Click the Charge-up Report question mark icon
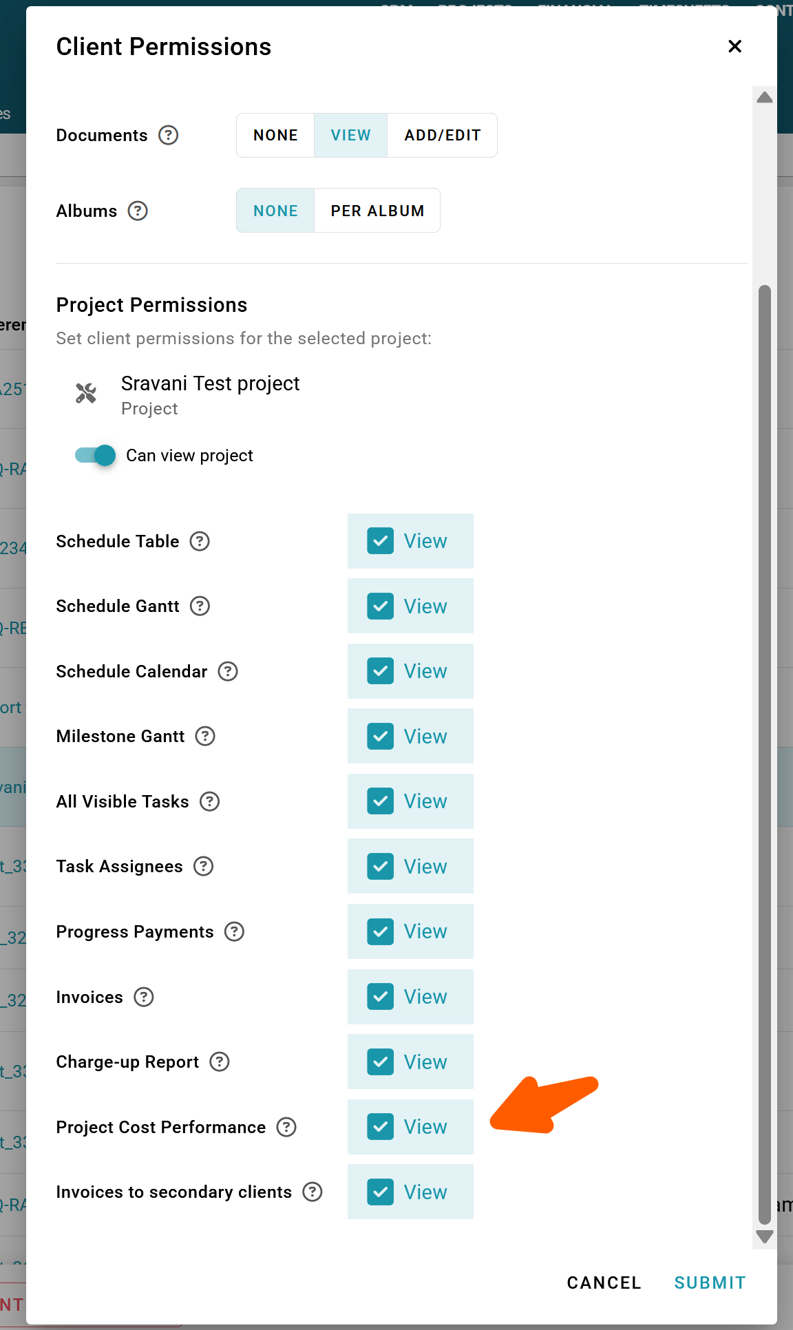The width and height of the screenshot is (793, 1330). coord(220,1062)
